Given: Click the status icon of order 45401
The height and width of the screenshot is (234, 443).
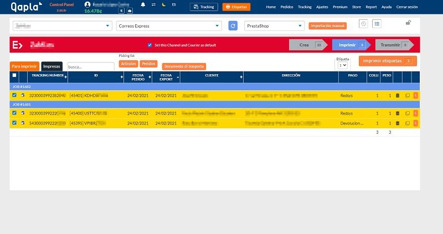Looking at the screenshot, I should coord(23,95).
